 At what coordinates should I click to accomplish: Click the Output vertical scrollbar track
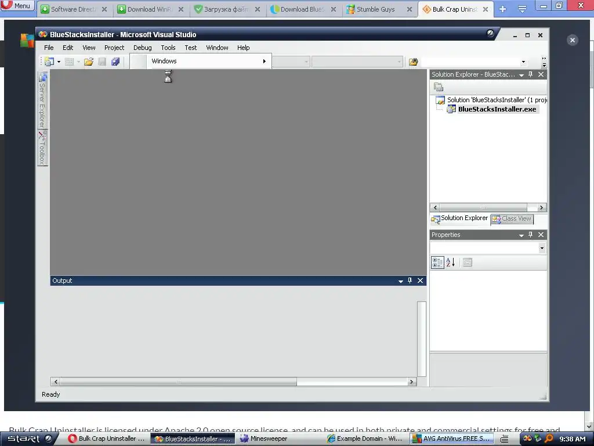422,339
